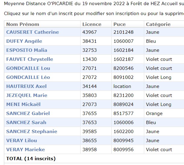Image resolution: width=184 pixels, height=165 pixels.
Task: Click the Catégorie column header
Action: [x=158, y=24]
